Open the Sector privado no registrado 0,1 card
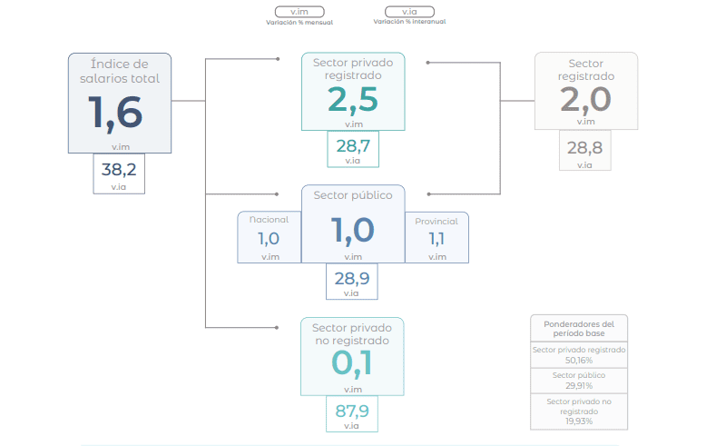Viewport: 706px width, 446px height. [352, 355]
